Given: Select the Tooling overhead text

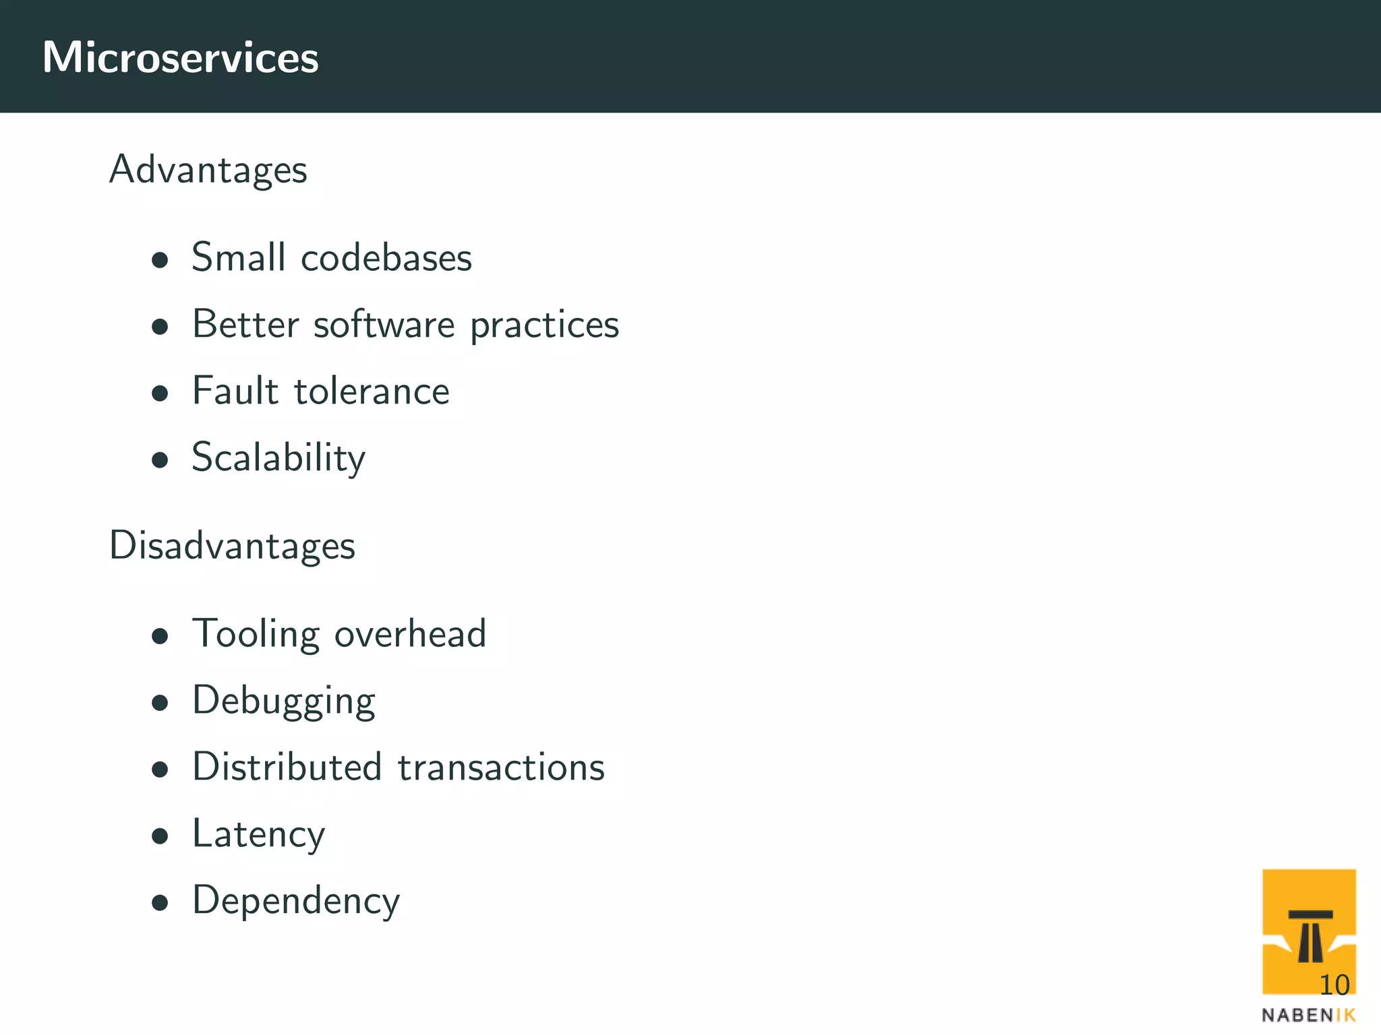Looking at the screenshot, I should tap(339, 634).
